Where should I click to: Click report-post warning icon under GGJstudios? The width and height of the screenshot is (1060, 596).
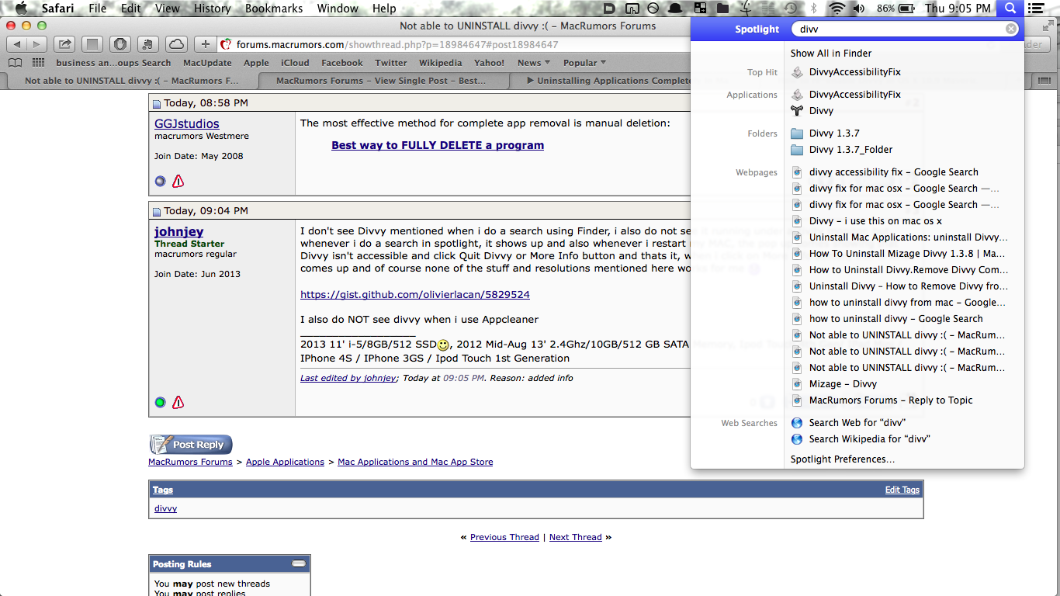(x=178, y=181)
